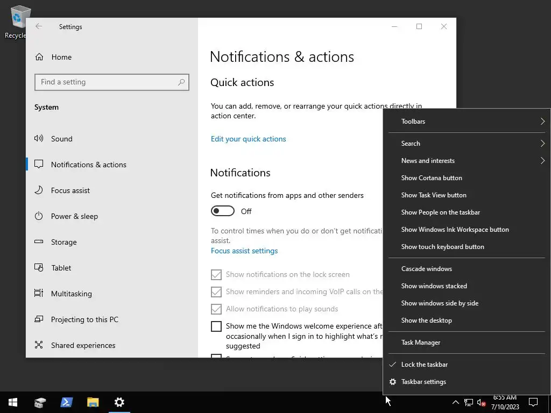Viewport: 551px width, 413px height.
Task: Click the Tablet icon in sidebar
Action: tap(39, 268)
